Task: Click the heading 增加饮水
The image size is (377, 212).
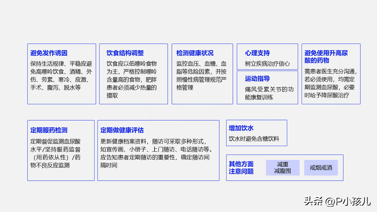Action: [x=241, y=128]
